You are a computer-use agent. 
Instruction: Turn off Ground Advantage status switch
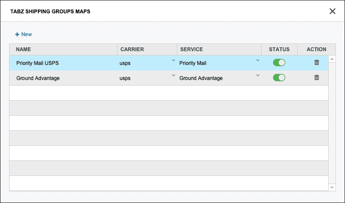[279, 78]
